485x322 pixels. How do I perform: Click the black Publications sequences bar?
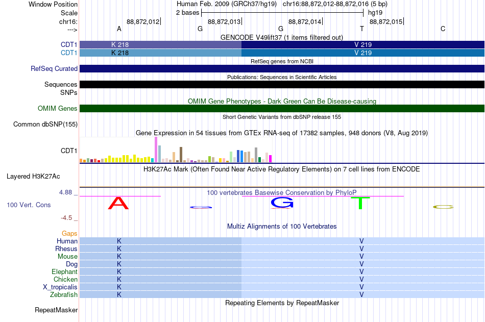pyautogui.click(x=282, y=84)
